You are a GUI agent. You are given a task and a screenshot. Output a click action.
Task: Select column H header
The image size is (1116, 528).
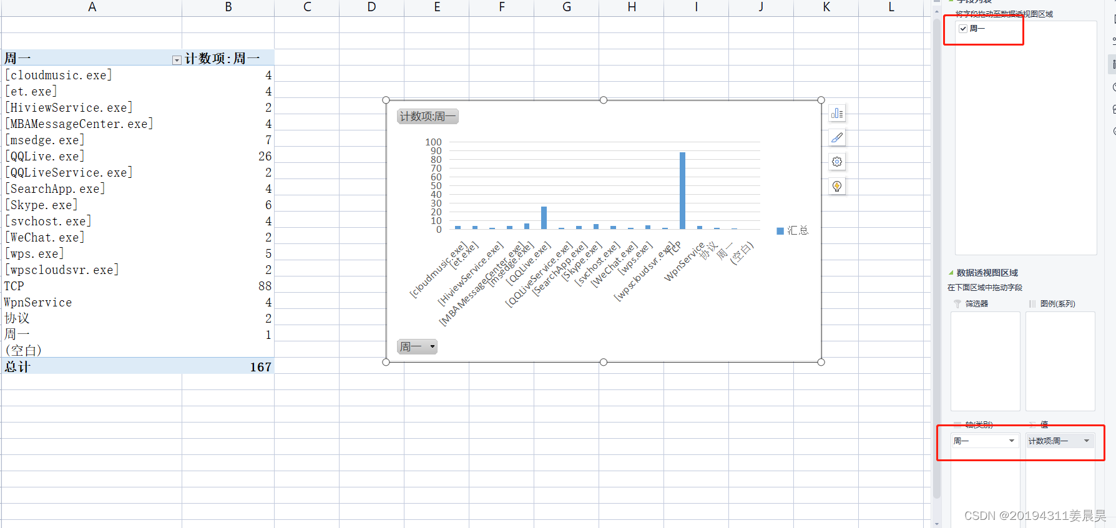631,7
